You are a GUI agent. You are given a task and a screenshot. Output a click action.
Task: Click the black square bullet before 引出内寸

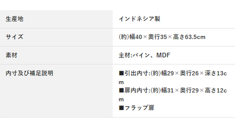pos(121,73)
